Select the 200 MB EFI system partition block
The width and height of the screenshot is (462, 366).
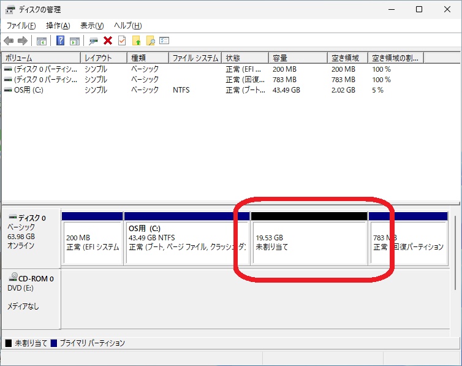(x=93, y=242)
